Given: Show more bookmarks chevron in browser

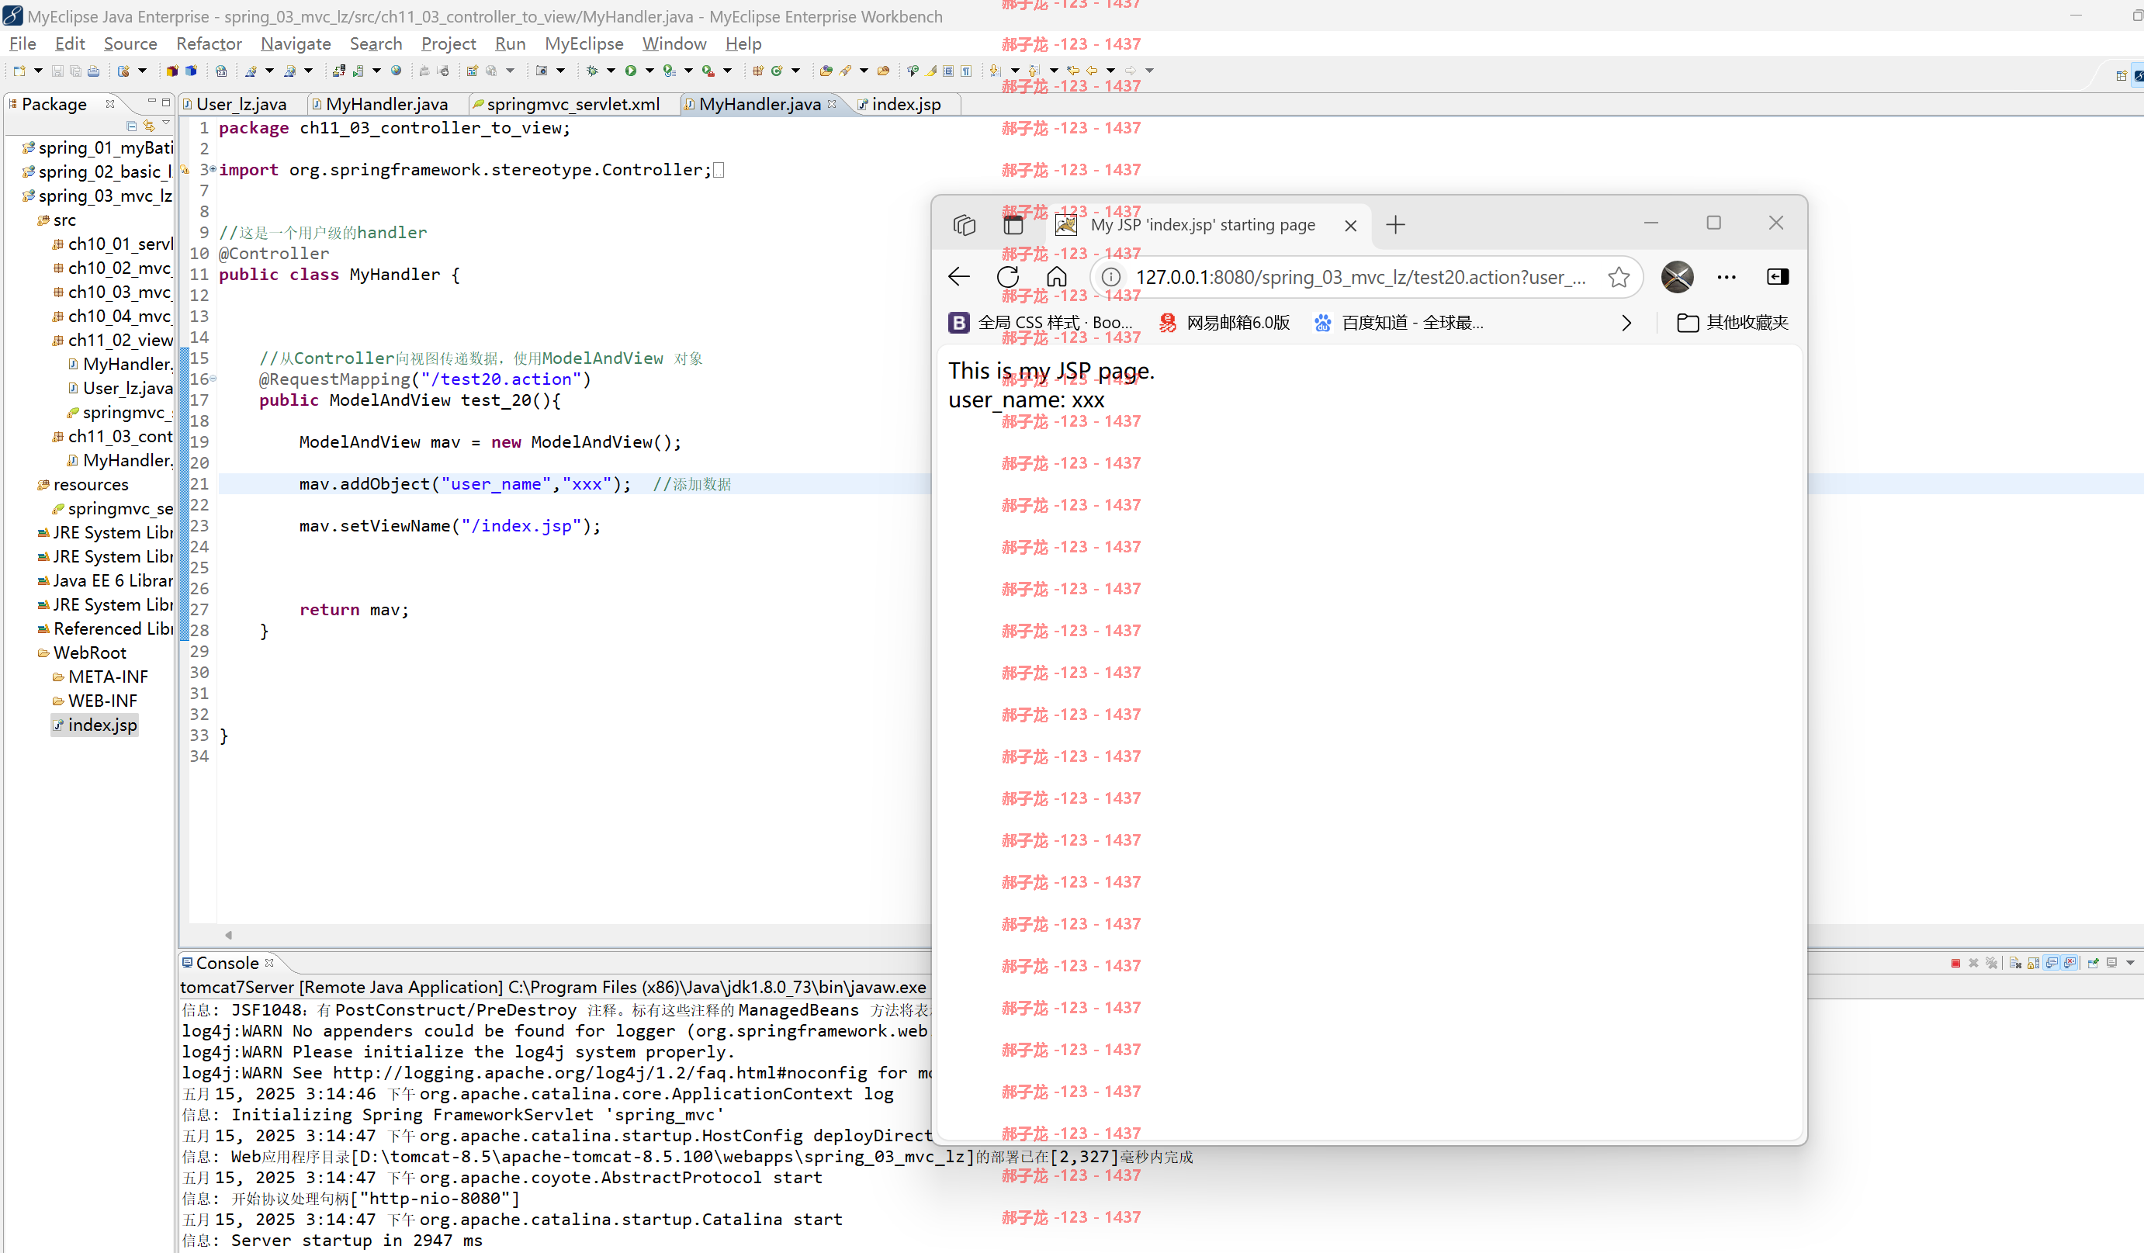Looking at the screenshot, I should click(x=1626, y=323).
